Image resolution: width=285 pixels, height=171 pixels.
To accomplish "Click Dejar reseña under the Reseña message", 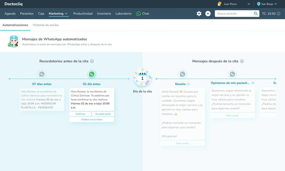I will tap(182, 143).
